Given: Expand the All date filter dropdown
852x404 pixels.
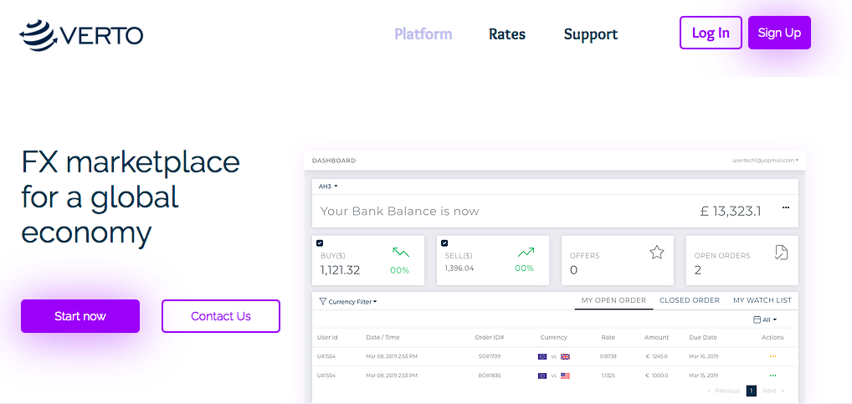Looking at the screenshot, I should tap(765, 320).
